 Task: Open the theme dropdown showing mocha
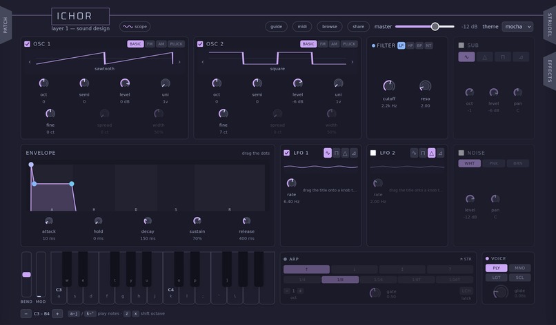pyautogui.click(x=517, y=27)
